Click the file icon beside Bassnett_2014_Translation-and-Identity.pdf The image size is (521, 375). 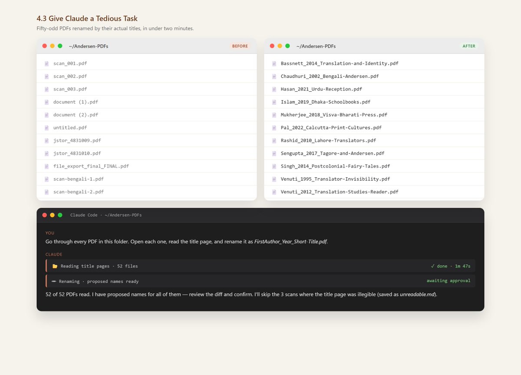click(274, 63)
